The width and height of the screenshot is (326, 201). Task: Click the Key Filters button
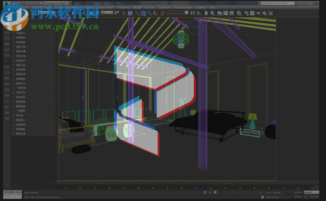pyautogui.click(x=314, y=196)
